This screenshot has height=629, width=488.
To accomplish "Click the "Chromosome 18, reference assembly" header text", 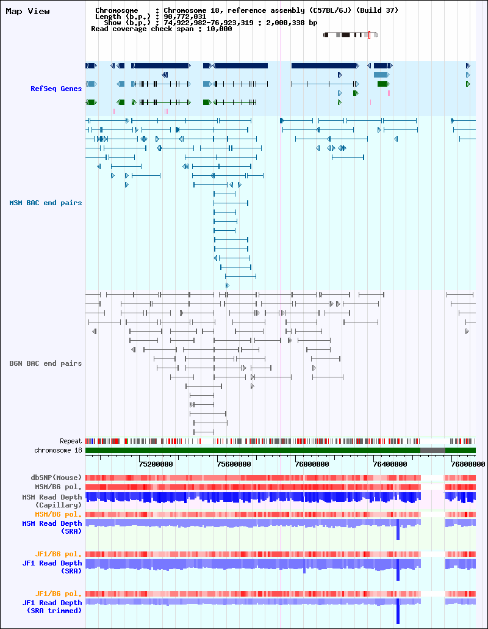I will [x=281, y=10].
